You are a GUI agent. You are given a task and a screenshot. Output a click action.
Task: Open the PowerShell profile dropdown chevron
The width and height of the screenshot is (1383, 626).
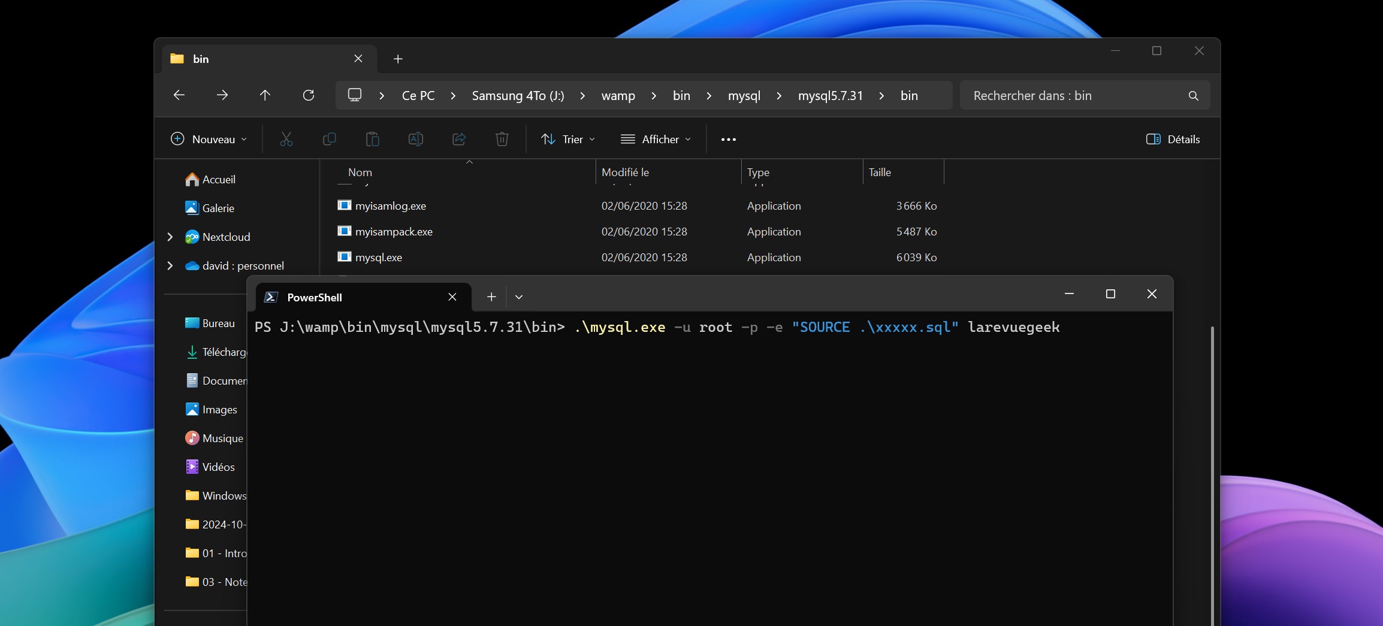519,297
